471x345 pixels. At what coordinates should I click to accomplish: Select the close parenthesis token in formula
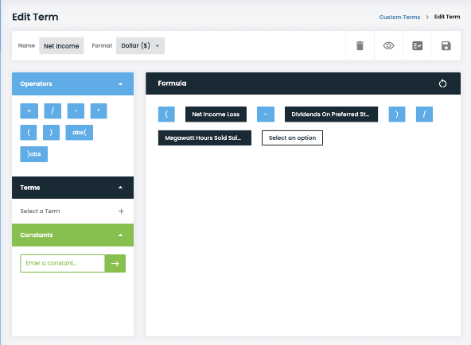(x=397, y=114)
